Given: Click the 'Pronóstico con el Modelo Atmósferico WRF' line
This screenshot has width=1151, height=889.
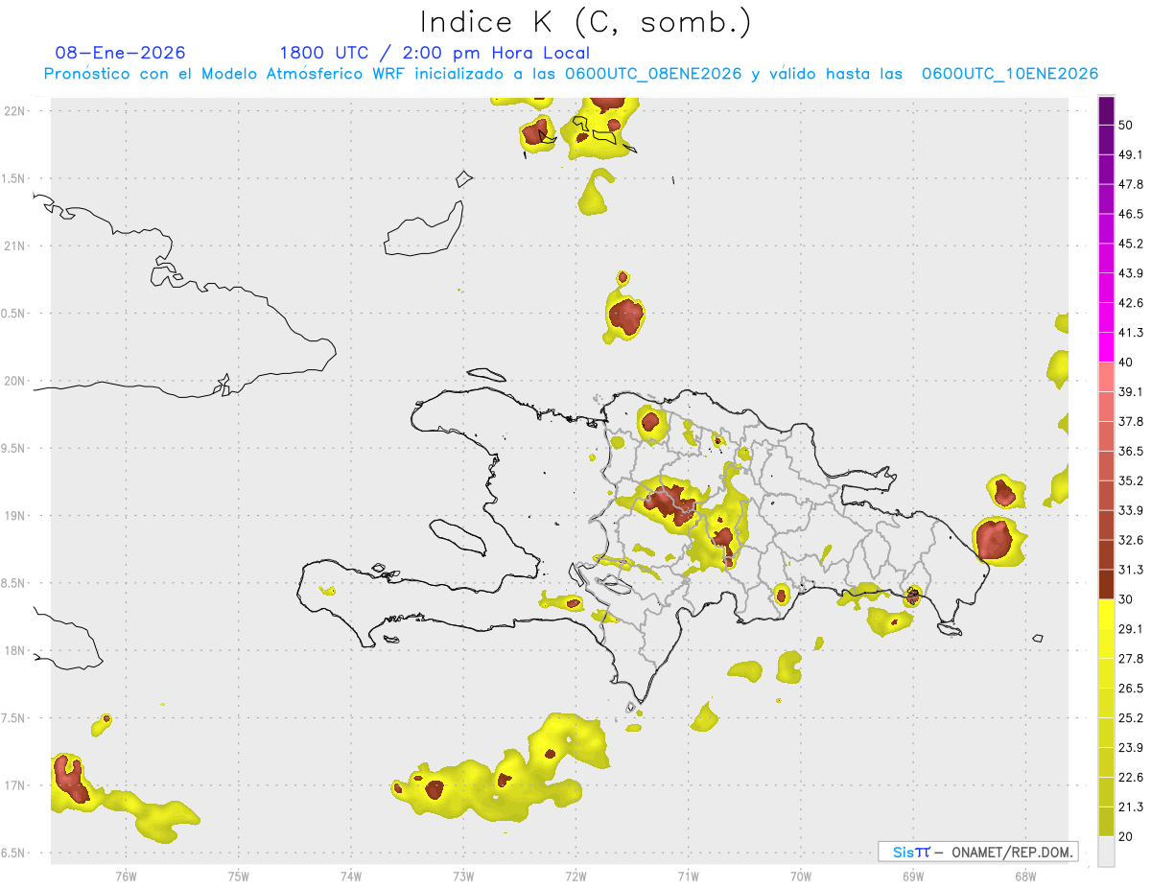Looking at the screenshot, I should pyautogui.click(x=571, y=74).
